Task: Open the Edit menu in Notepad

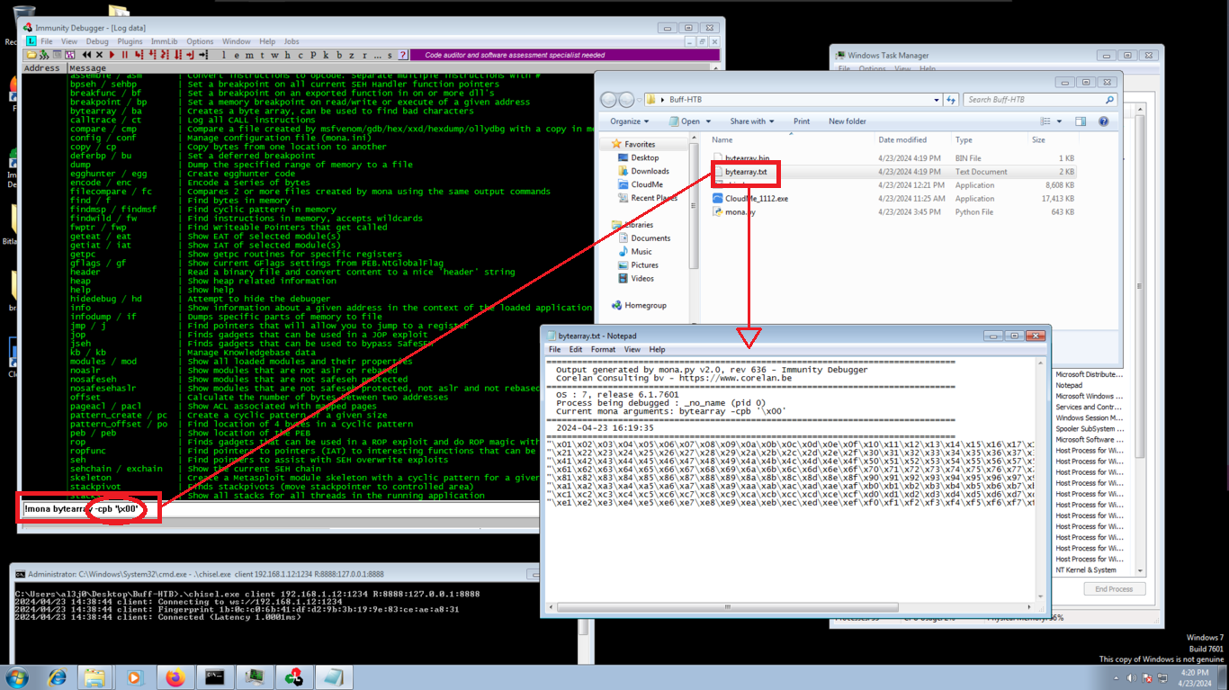Action: click(x=576, y=349)
